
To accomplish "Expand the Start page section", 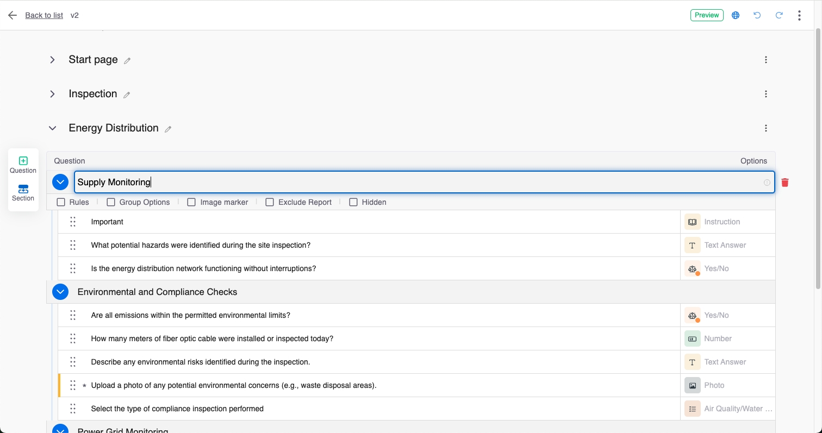I will click(x=52, y=60).
